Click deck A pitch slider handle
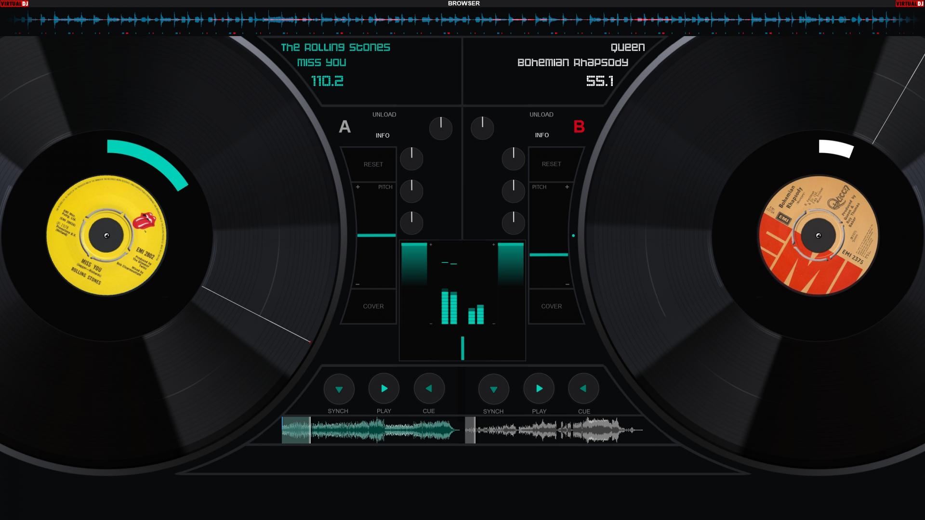The height and width of the screenshot is (520, 925). pyautogui.click(x=376, y=235)
